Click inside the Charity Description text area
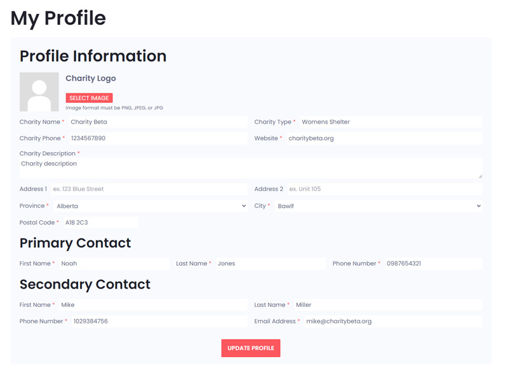The width and height of the screenshot is (508, 371). [251, 168]
